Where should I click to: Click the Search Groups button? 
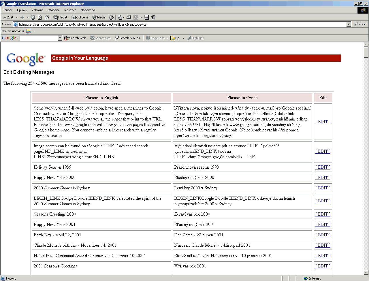[127, 38]
